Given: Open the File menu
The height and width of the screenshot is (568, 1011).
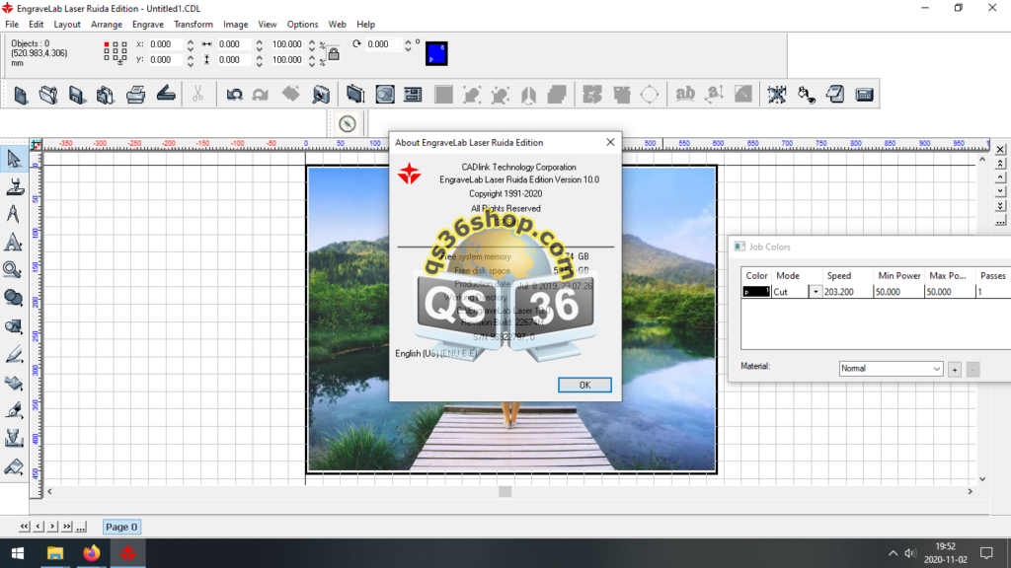Looking at the screenshot, I should [x=12, y=25].
